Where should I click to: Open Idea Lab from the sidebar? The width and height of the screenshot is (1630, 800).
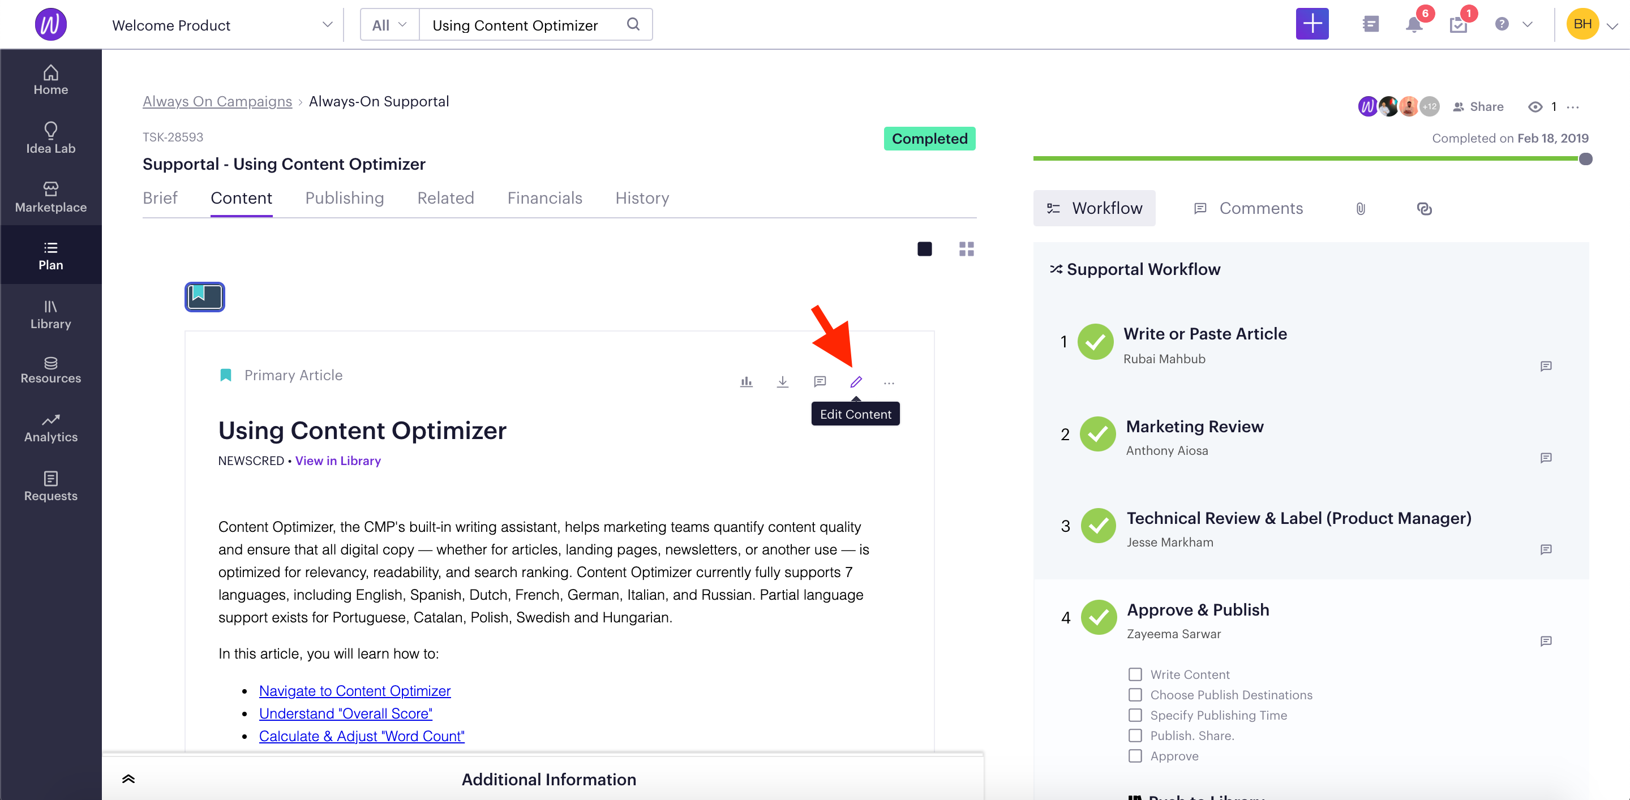pyautogui.click(x=50, y=139)
